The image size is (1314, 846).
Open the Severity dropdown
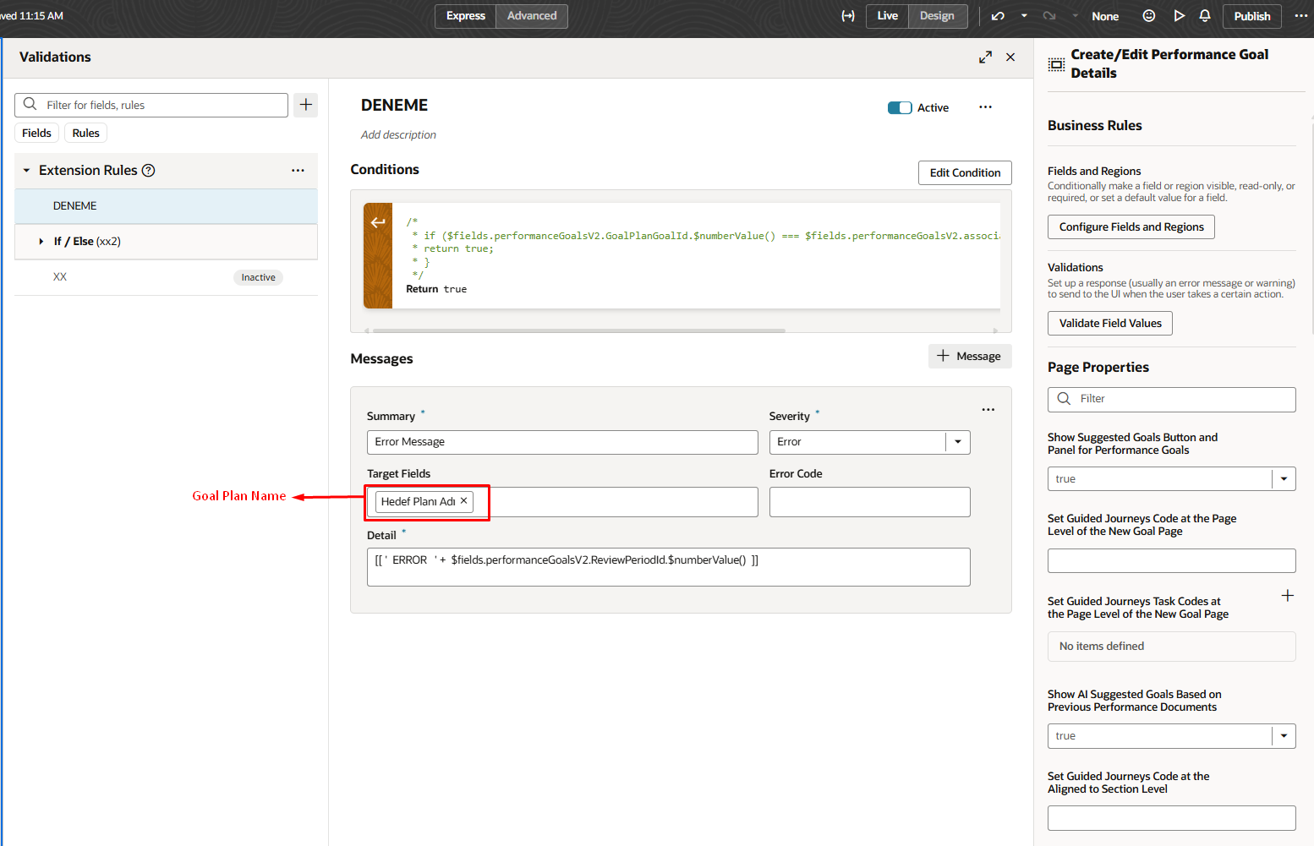pos(958,442)
